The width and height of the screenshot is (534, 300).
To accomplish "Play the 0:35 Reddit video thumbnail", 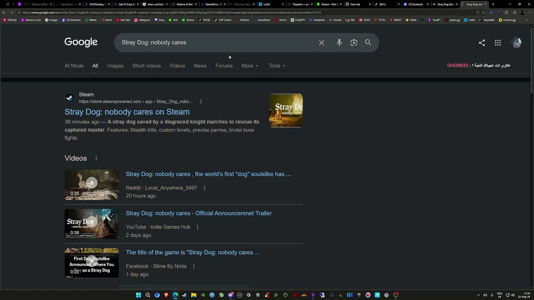I will pyautogui.click(x=92, y=185).
